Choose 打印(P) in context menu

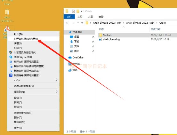(33, 48)
